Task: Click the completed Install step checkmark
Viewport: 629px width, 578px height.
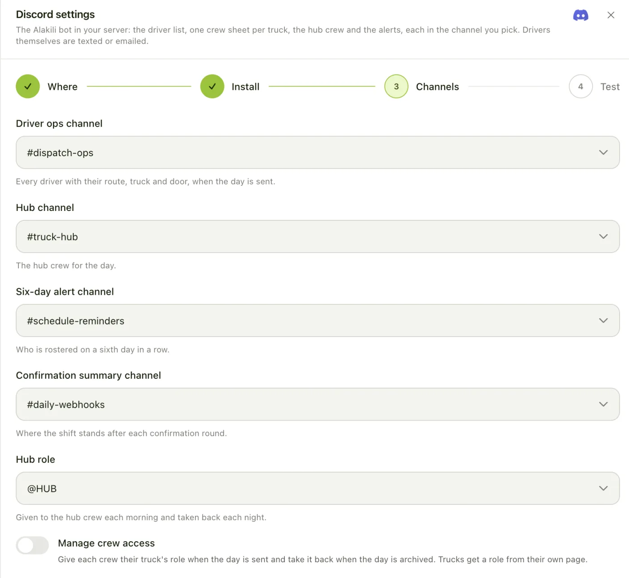Action: click(x=212, y=87)
